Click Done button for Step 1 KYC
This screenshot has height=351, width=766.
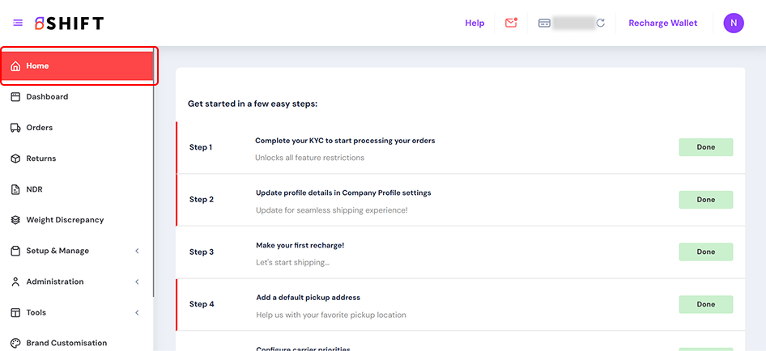pyautogui.click(x=705, y=147)
